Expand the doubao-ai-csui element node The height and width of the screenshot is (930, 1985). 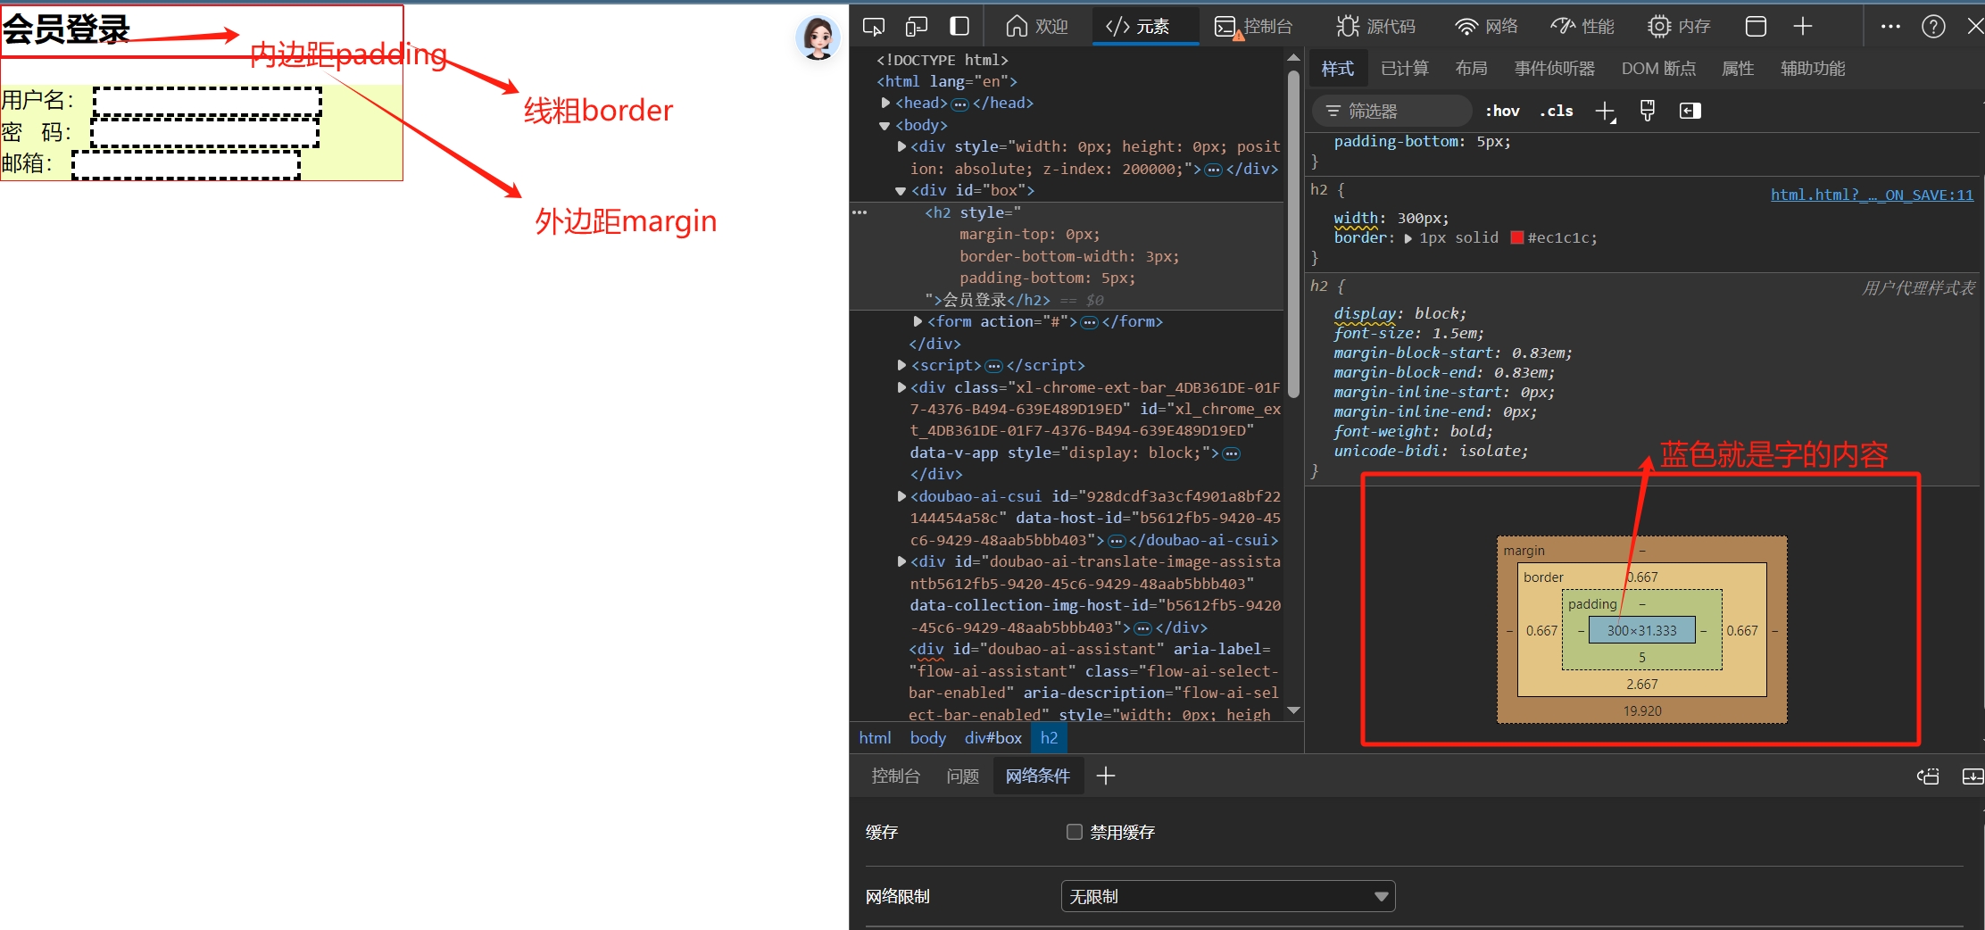(x=901, y=496)
